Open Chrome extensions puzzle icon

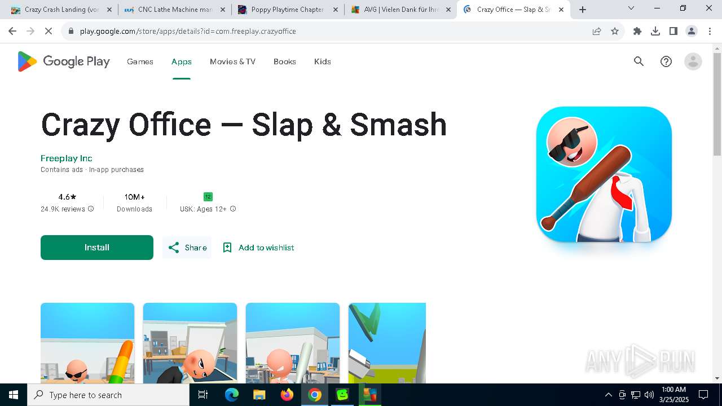(637, 31)
